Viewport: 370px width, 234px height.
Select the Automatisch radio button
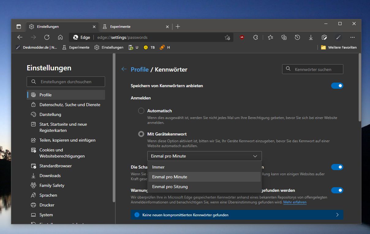click(141, 111)
